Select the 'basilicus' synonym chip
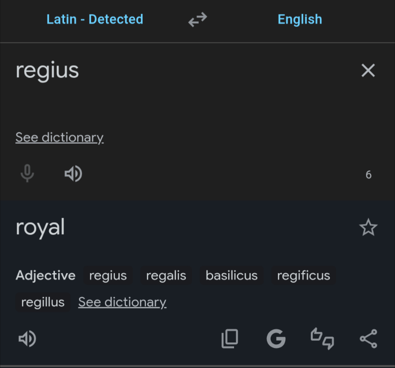 (231, 276)
